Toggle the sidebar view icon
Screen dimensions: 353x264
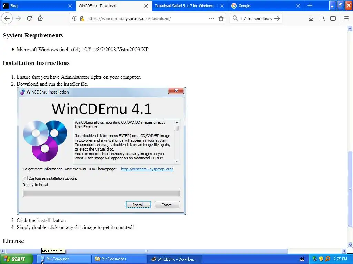[x=333, y=18]
